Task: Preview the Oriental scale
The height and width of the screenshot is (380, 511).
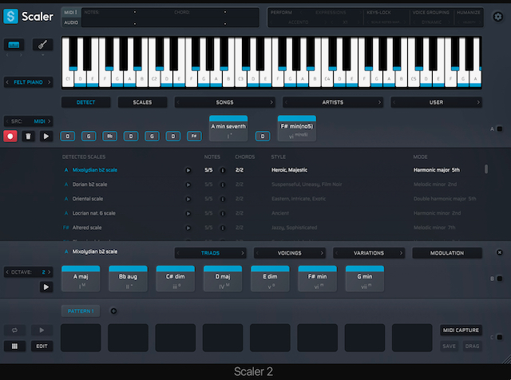Action: [x=188, y=199]
